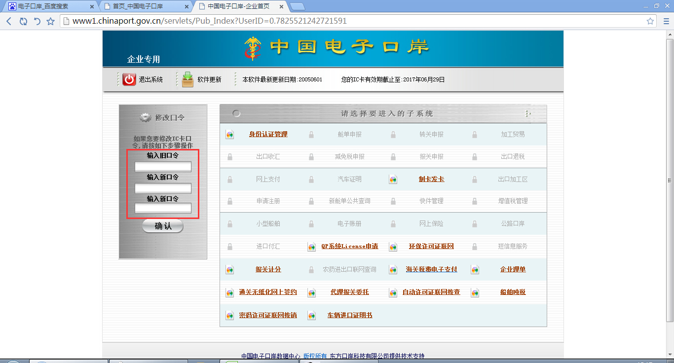Click the lock icon beside 加工贸易

tap(475, 135)
